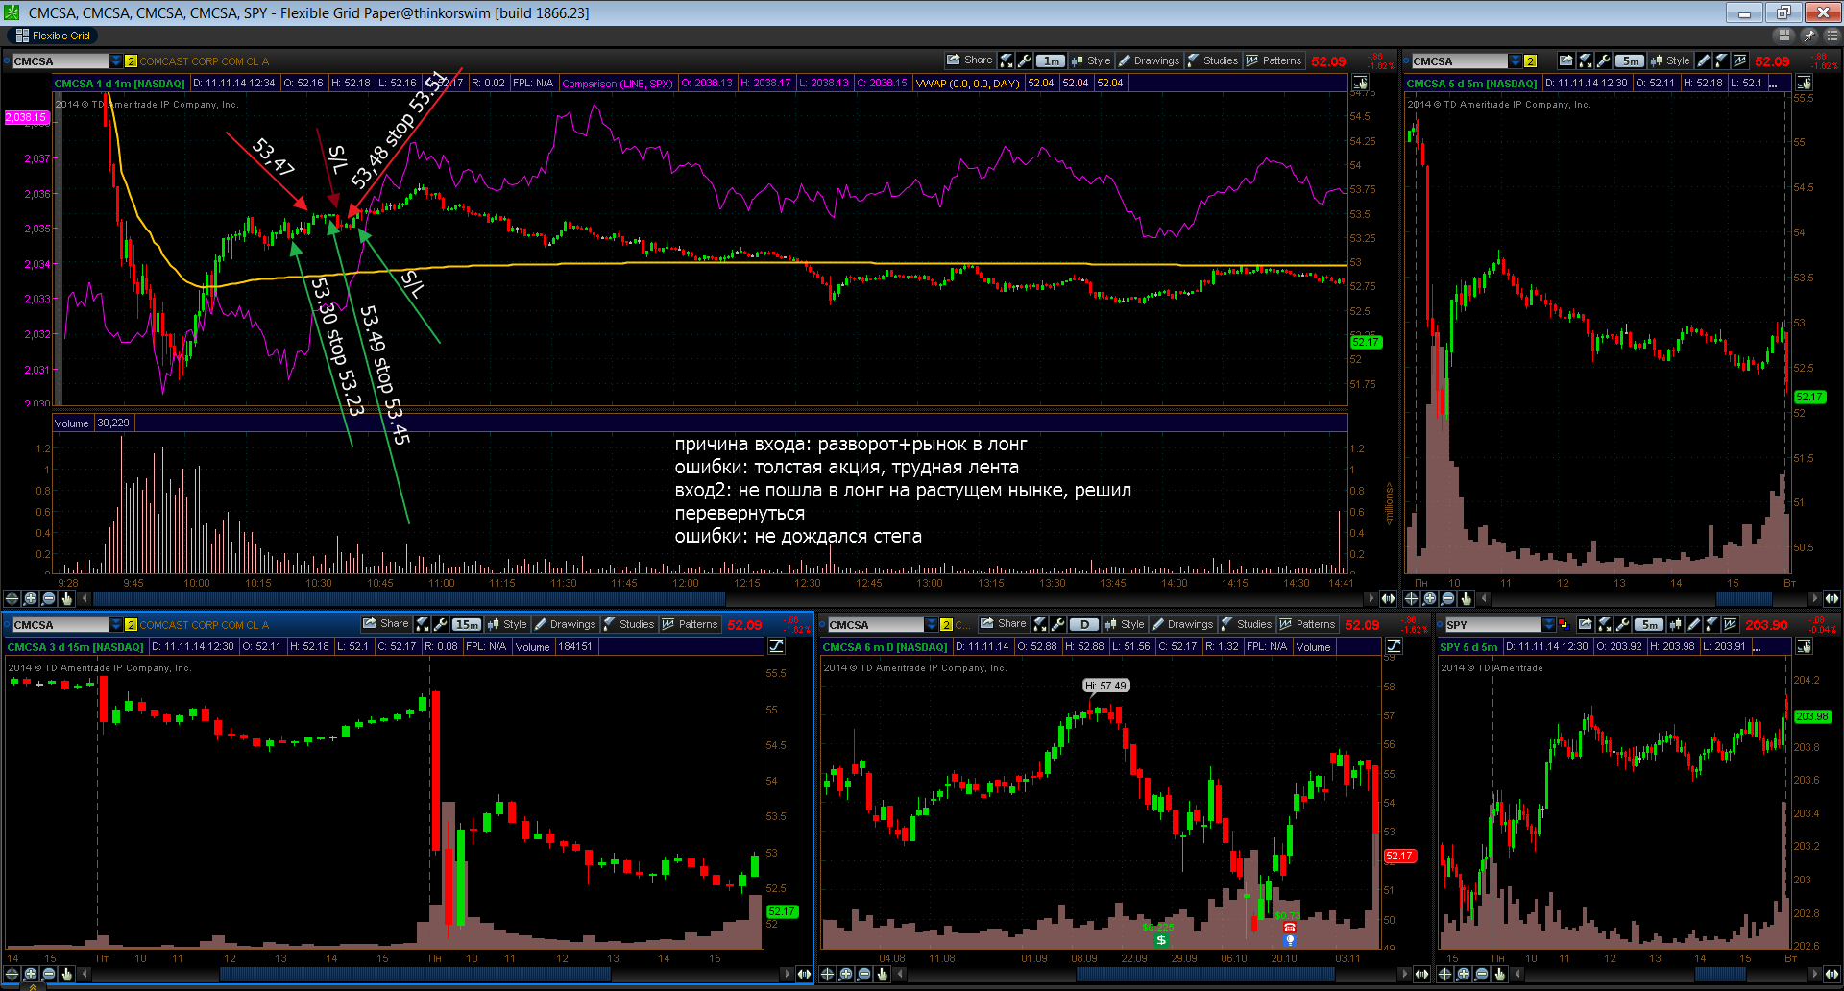Open color link selector next to SPY

1564,624
